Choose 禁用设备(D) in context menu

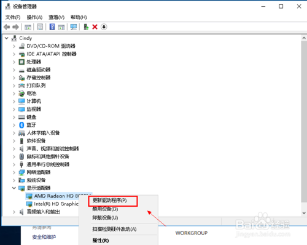105,209
